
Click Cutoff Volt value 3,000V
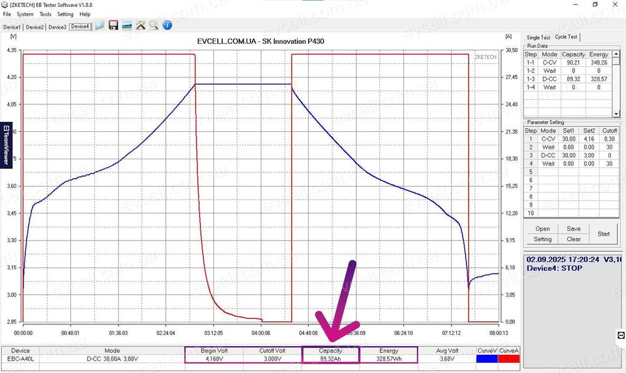(x=272, y=359)
